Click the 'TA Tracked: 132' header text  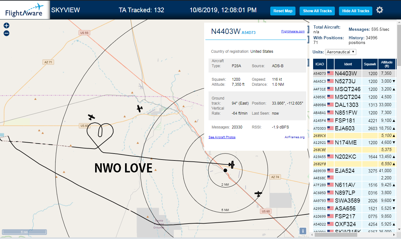(141, 10)
